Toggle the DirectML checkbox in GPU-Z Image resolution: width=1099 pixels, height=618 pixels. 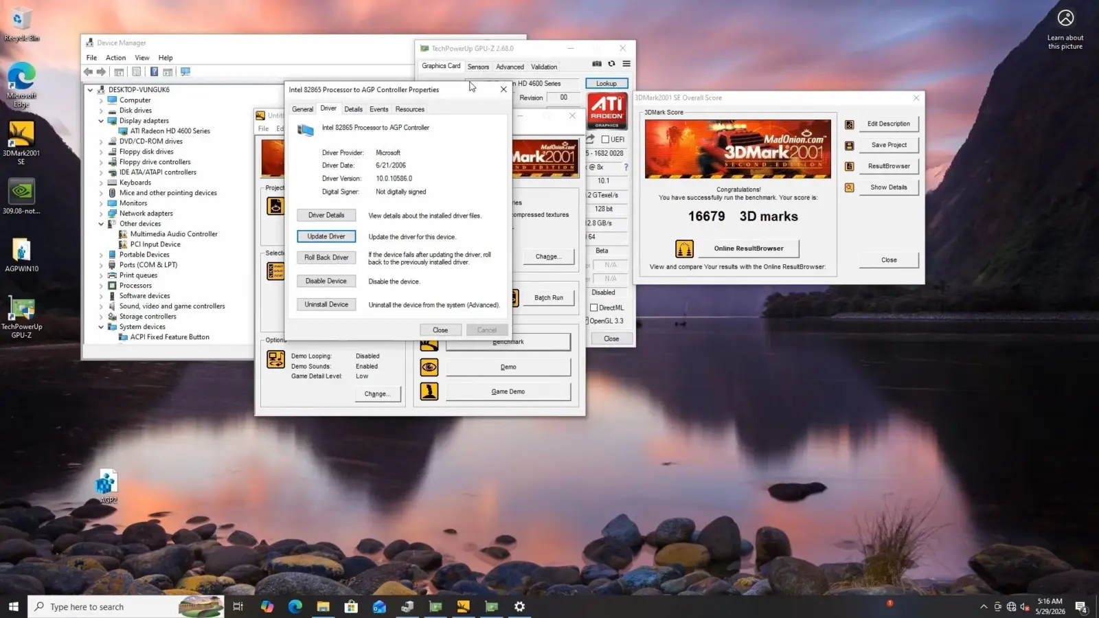point(594,308)
